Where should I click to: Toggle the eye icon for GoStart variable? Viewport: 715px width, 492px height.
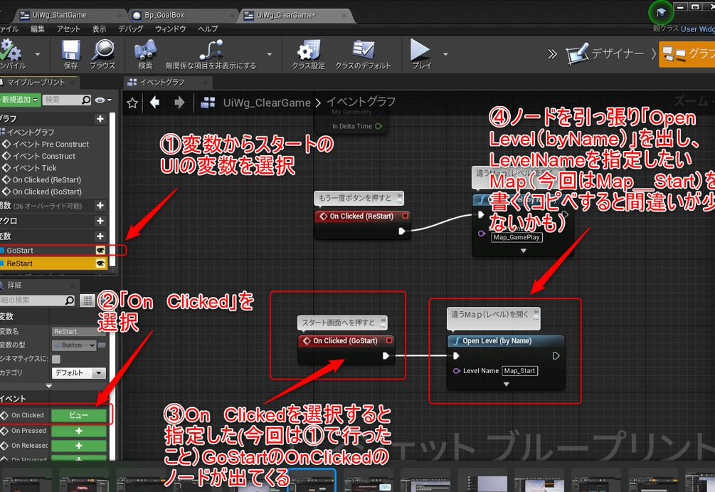pos(100,251)
